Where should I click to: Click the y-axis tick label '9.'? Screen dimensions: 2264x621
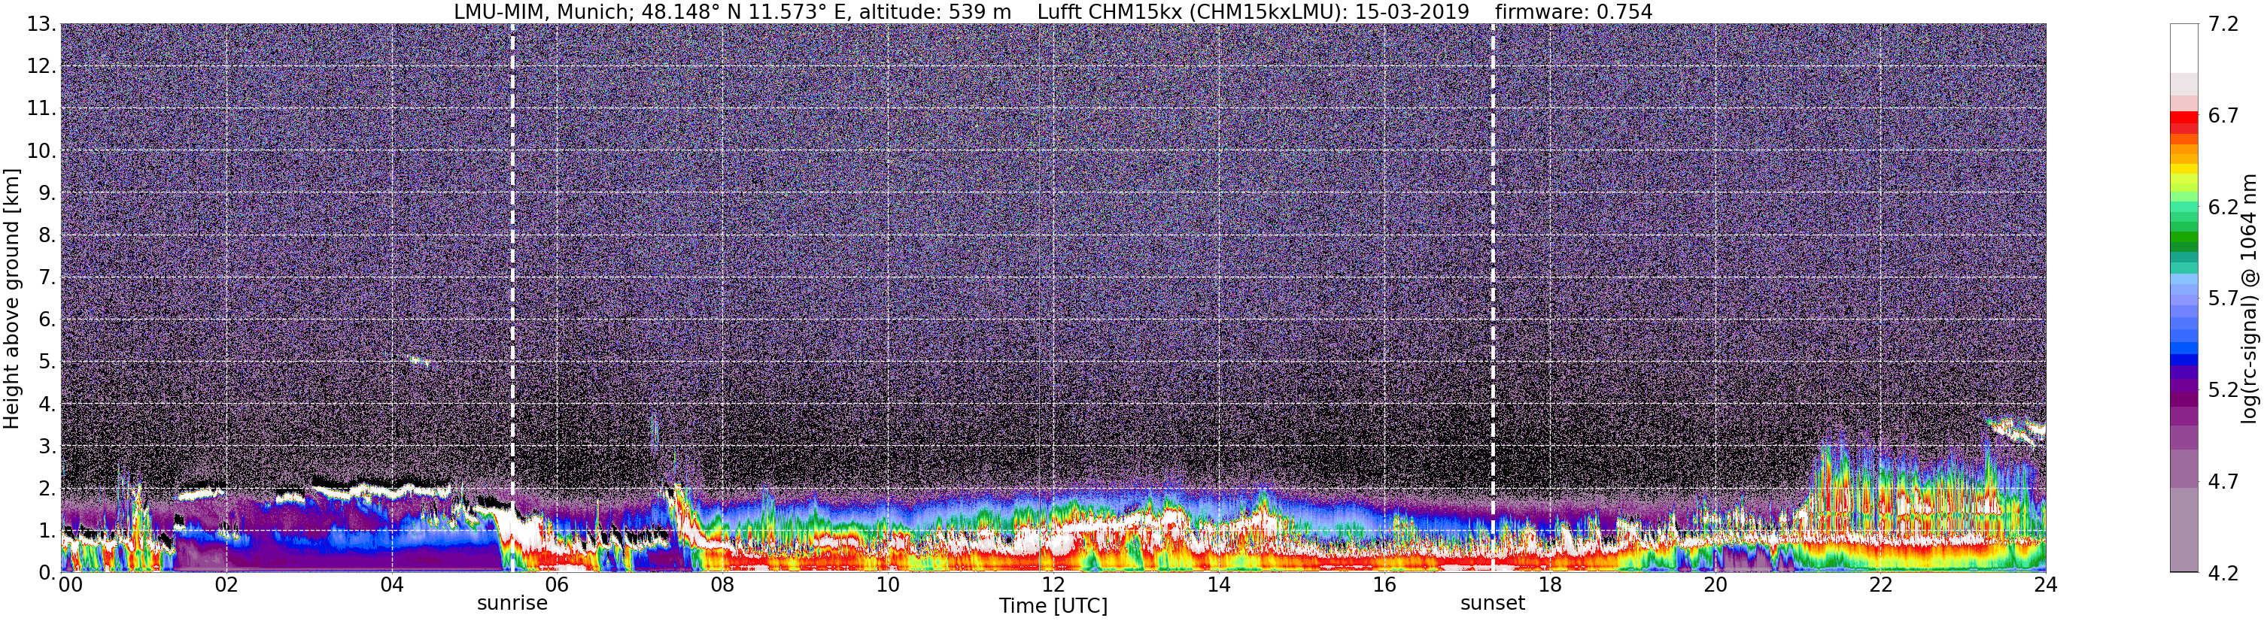click(47, 192)
